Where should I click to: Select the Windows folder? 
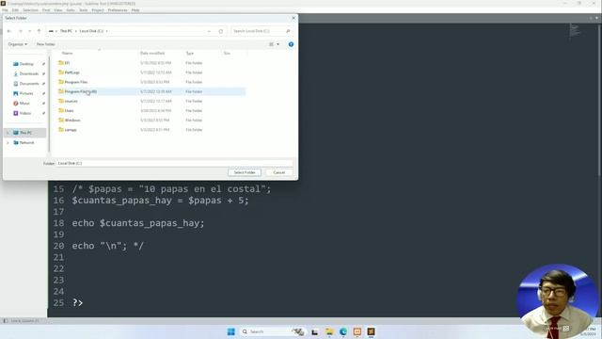pyautogui.click(x=72, y=121)
